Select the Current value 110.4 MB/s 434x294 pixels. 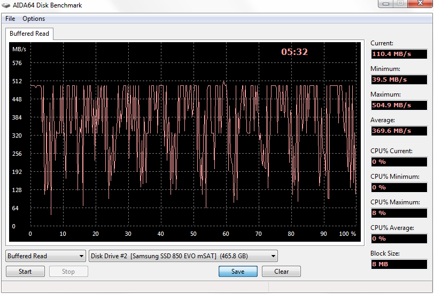[x=399, y=54]
